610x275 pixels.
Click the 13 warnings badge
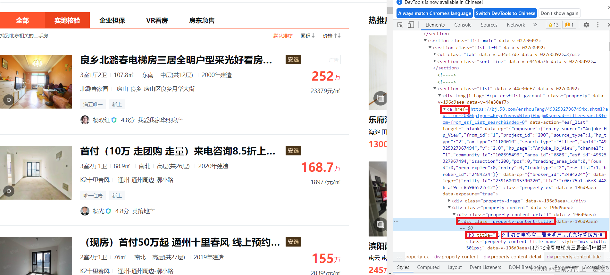point(554,25)
